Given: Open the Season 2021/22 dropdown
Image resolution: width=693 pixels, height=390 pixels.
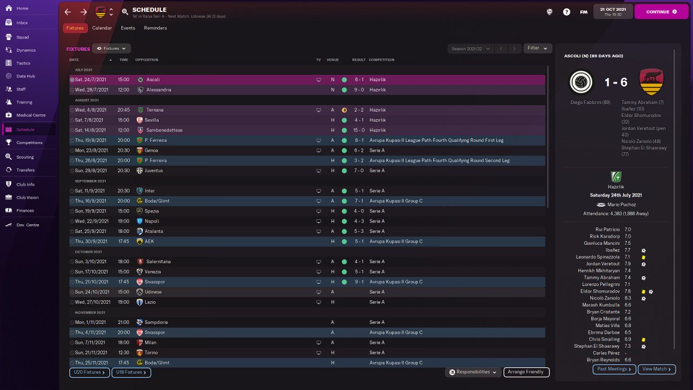Looking at the screenshot, I should [471, 49].
